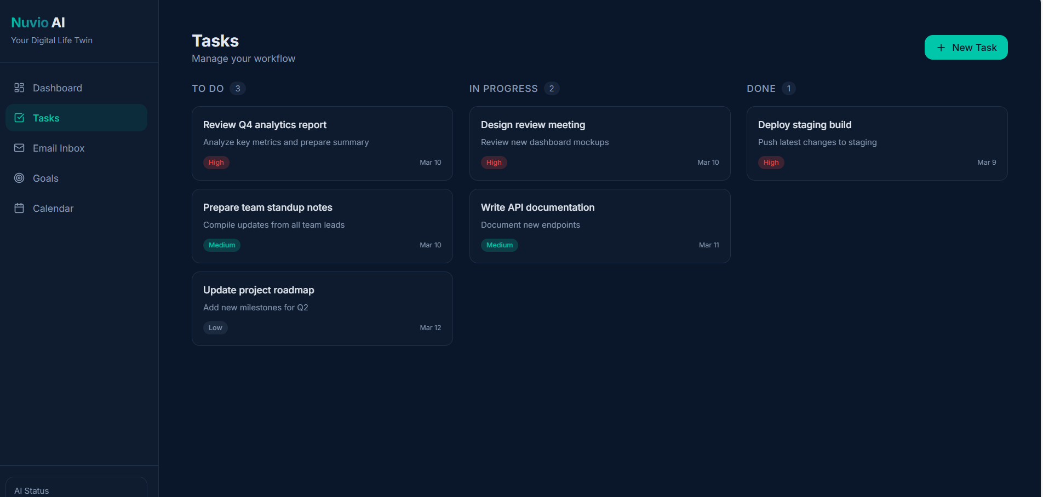Click Mar 9 date on Deploy staging build

(987, 163)
